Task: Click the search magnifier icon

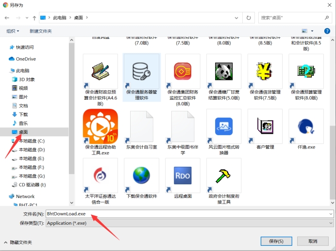Action: (327, 18)
